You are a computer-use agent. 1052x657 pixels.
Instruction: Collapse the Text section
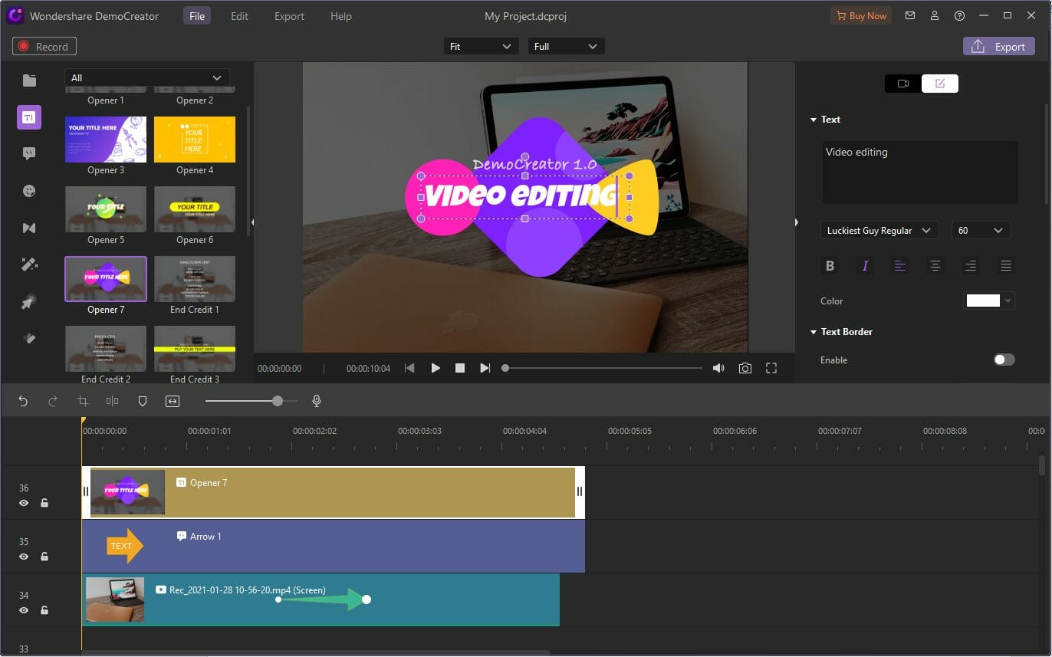[x=814, y=120]
